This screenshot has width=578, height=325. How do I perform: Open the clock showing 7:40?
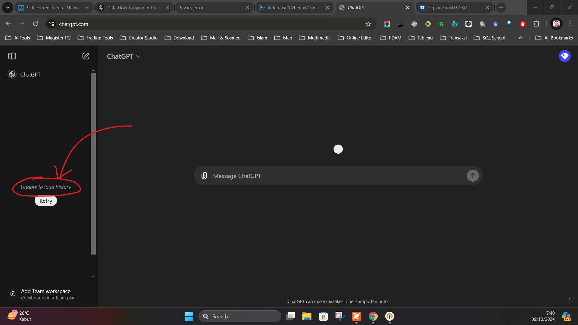543,316
